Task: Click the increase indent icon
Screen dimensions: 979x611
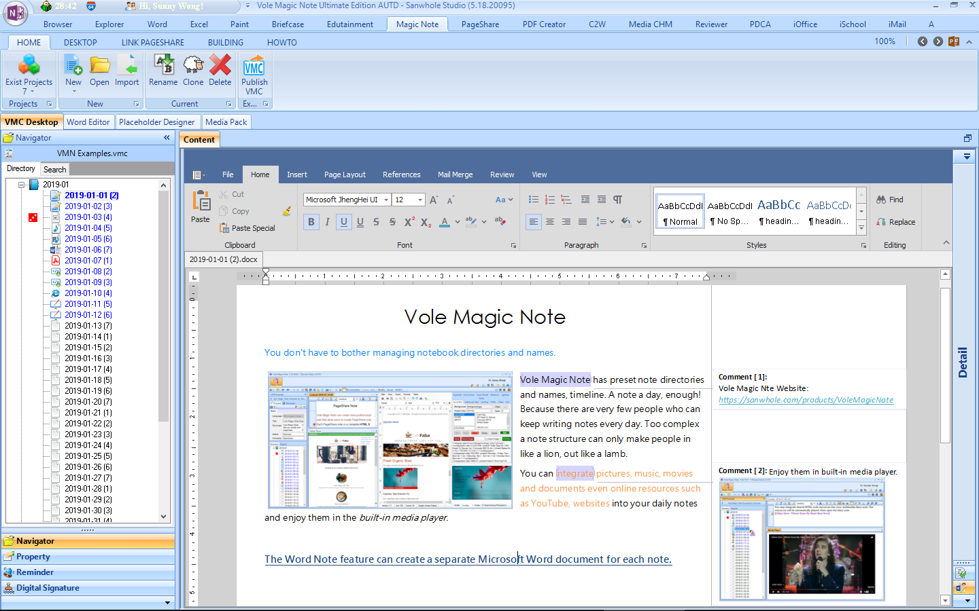Action: [602, 200]
